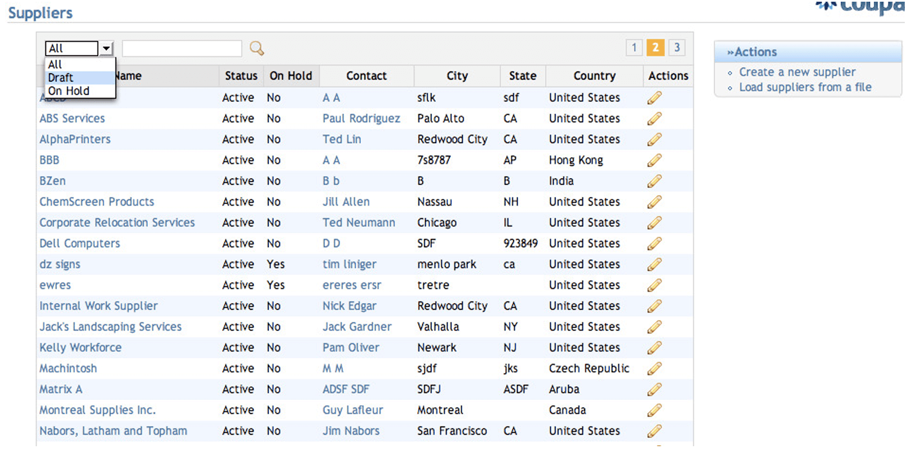Image resolution: width=911 pixels, height=462 pixels.
Task: Pick On Hold in the filter list
Action: tap(79, 91)
